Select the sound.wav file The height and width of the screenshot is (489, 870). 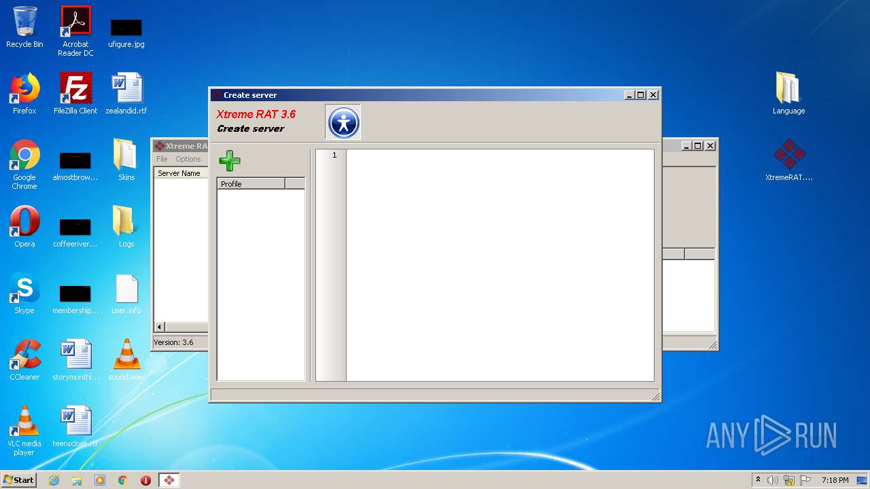126,361
